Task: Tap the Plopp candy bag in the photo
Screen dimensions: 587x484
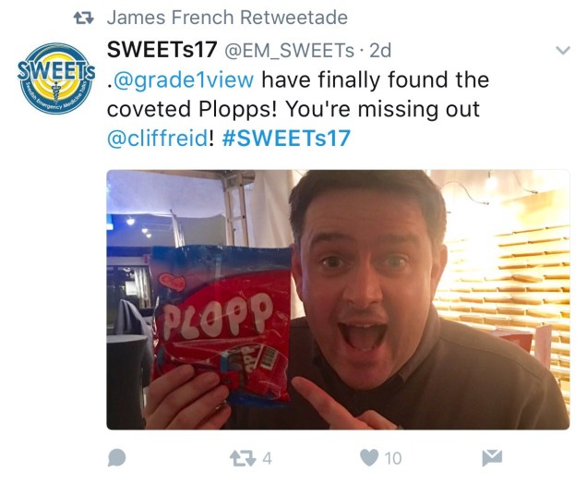Action: tap(221, 324)
